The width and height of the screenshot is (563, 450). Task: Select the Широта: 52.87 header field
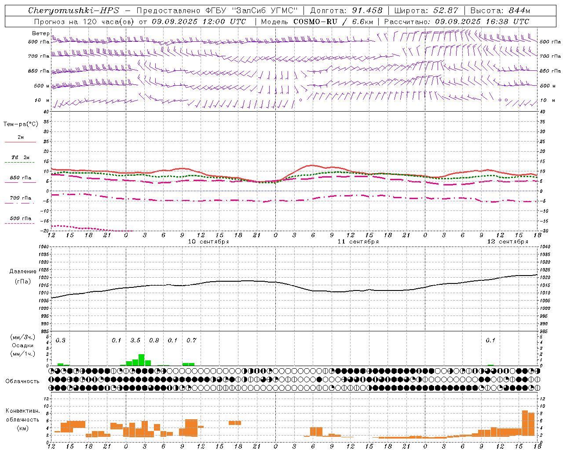coord(426,11)
